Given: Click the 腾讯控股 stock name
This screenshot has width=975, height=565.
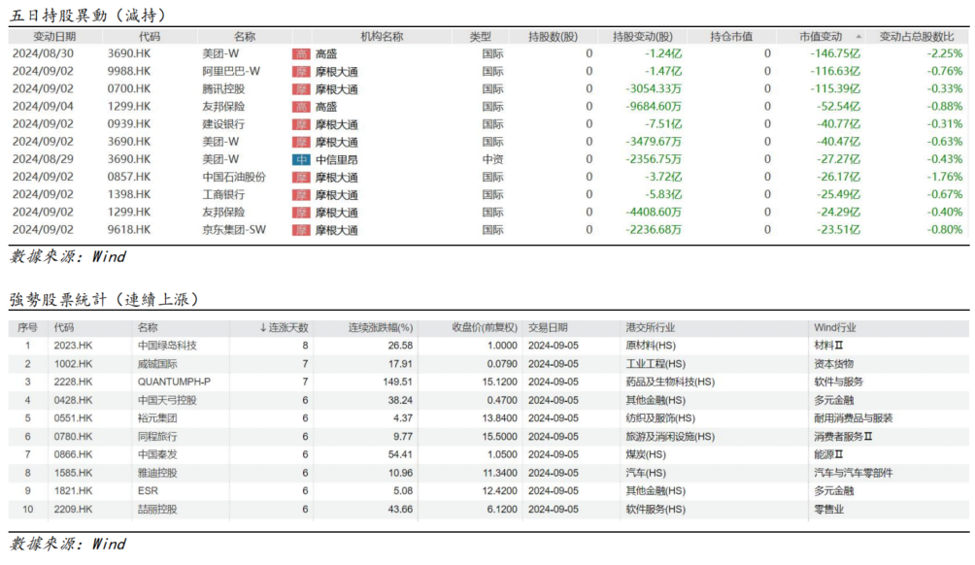Looking at the screenshot, I should 223,89.
